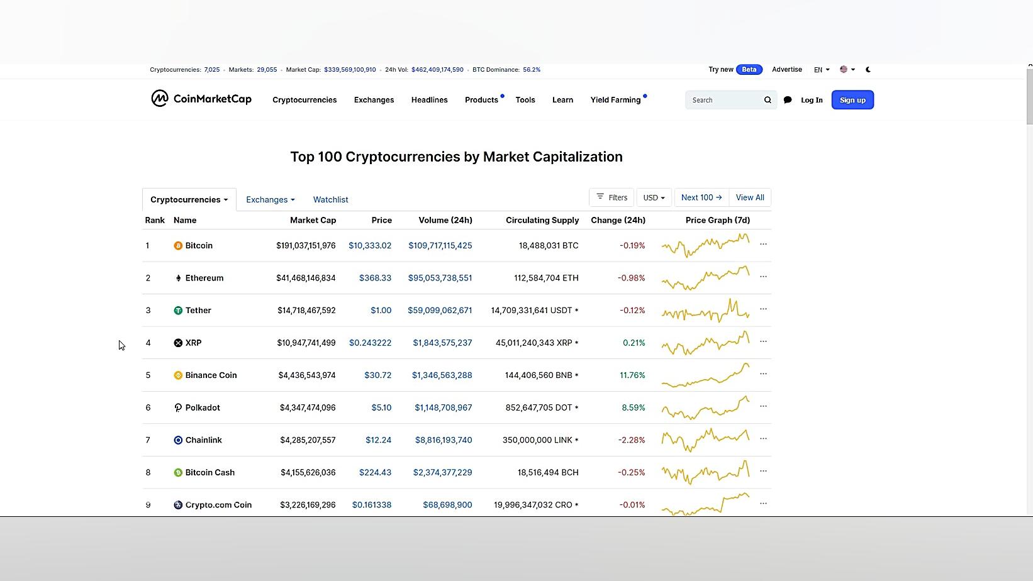The width and height of the screenshot is (1033, 581).
Task: Switch to the Watchlist tab
Action: (331, 200)
